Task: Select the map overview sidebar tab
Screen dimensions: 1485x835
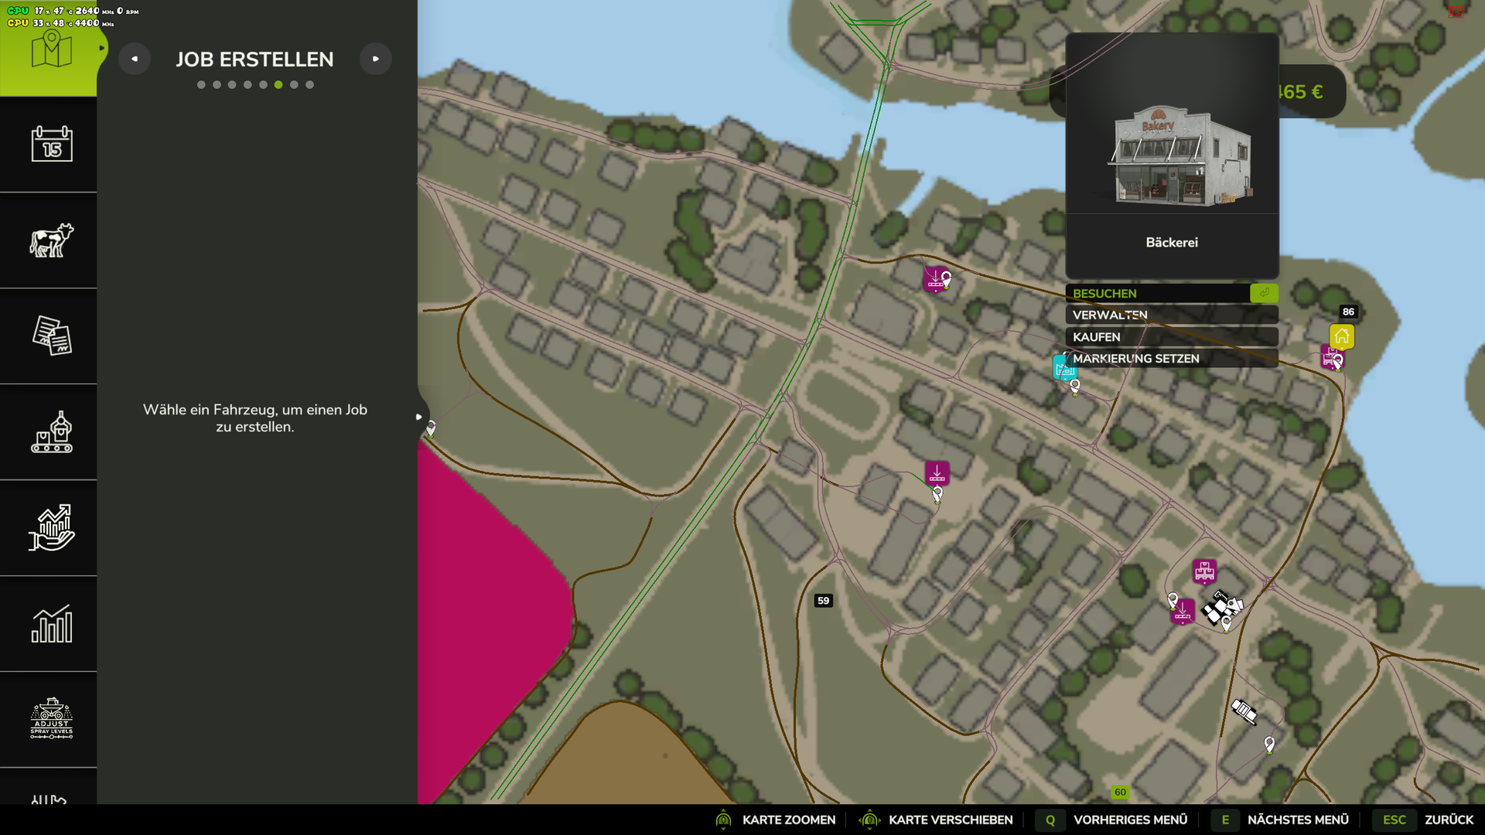Action: (x=51, y=49)
